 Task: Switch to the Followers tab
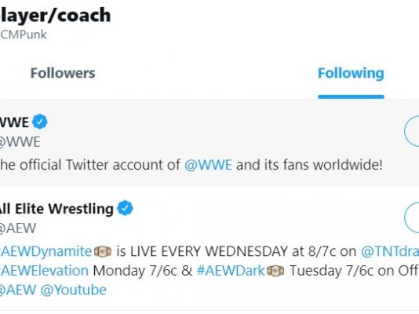click(63, 73)
